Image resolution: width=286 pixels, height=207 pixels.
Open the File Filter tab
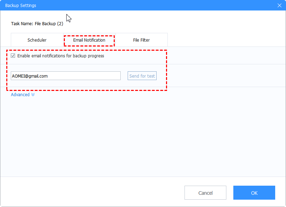click(x=141, y=40)
